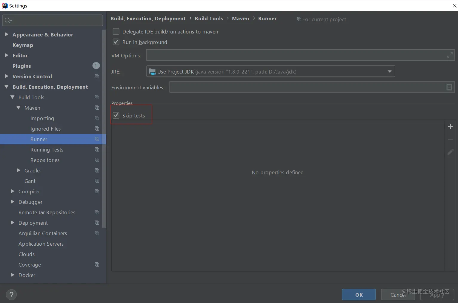Add a Maven property with plus icon
The image size is (458, 303).
[451, 127]
